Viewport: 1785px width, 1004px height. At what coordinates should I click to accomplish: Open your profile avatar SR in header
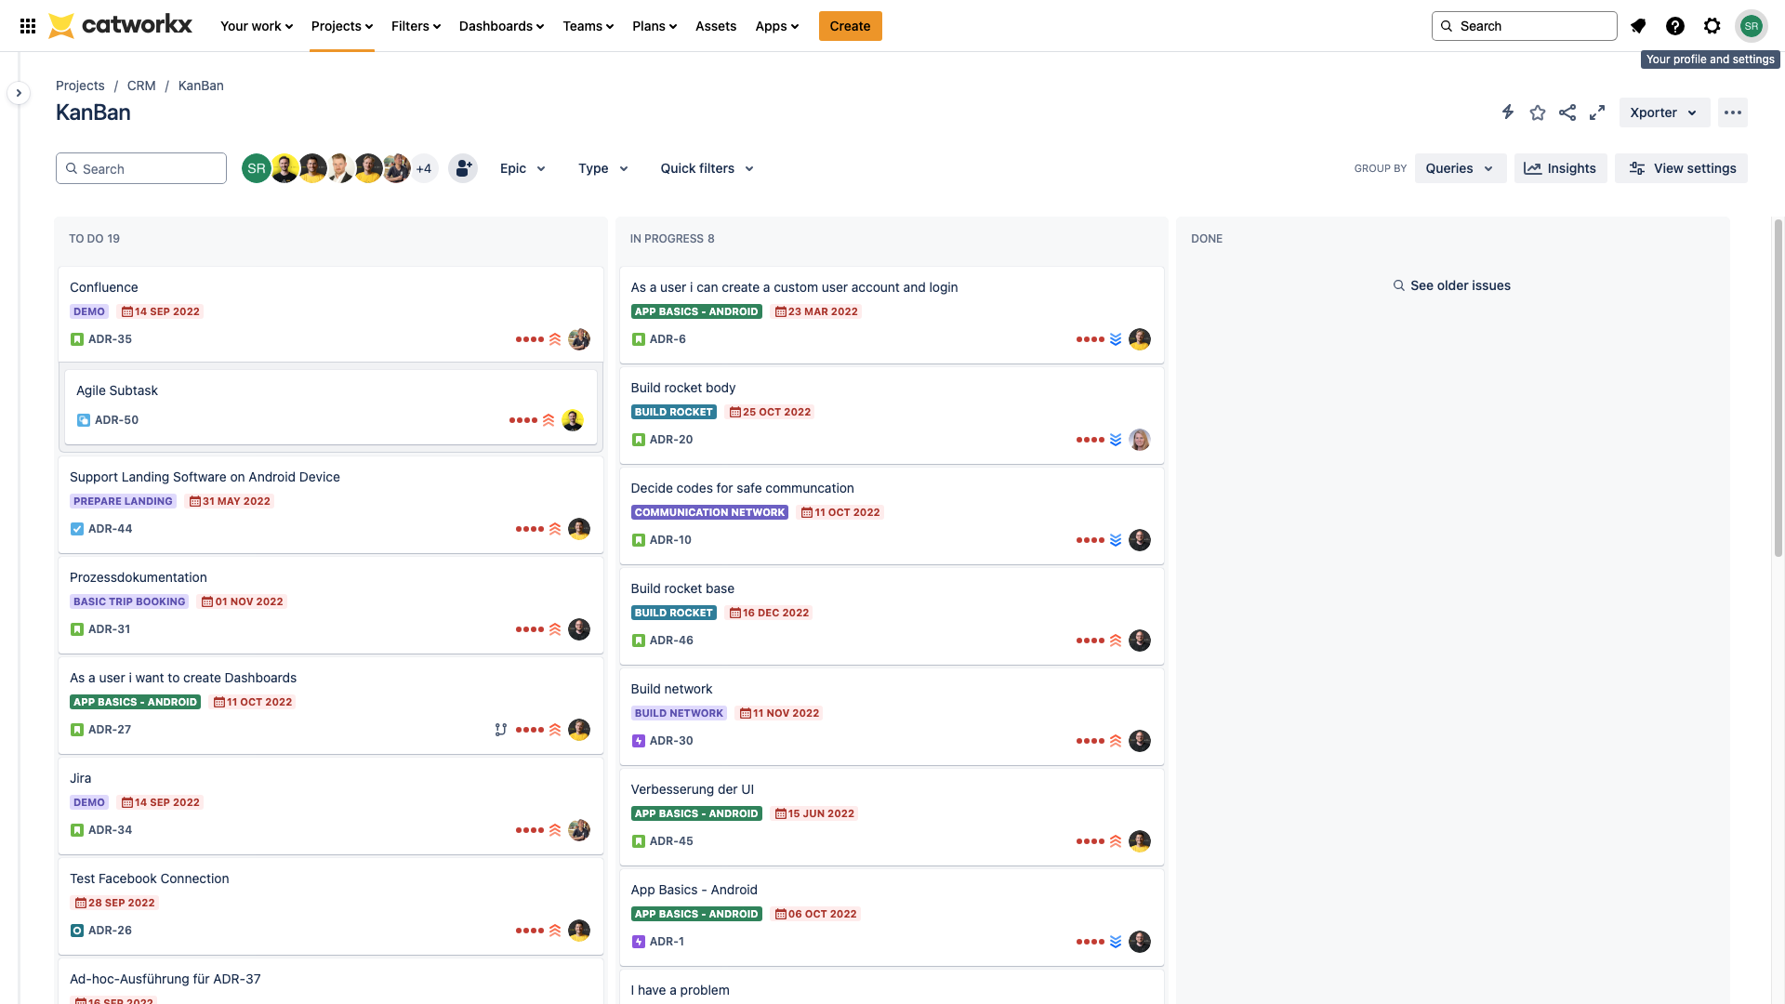(x=1752, y=26)
